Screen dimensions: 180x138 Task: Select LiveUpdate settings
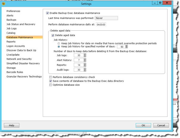[13, 55]
